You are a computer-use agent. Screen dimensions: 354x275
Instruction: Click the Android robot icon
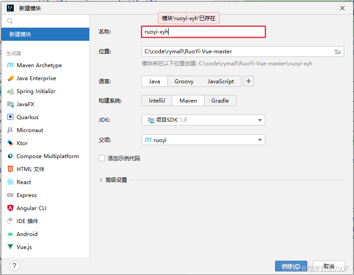[10, 234]
